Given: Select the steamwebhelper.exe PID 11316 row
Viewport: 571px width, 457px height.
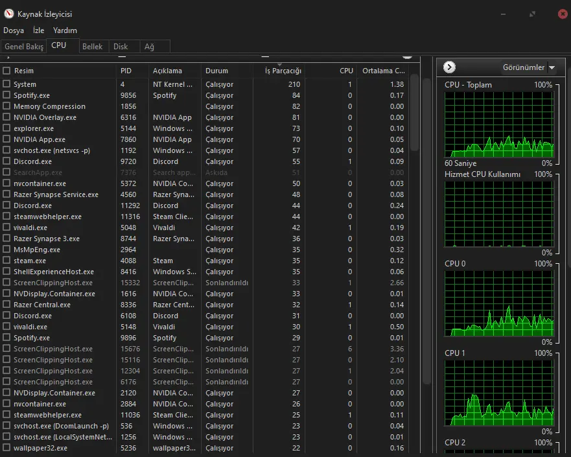Looking at the screenshot, I should (204, 217).
